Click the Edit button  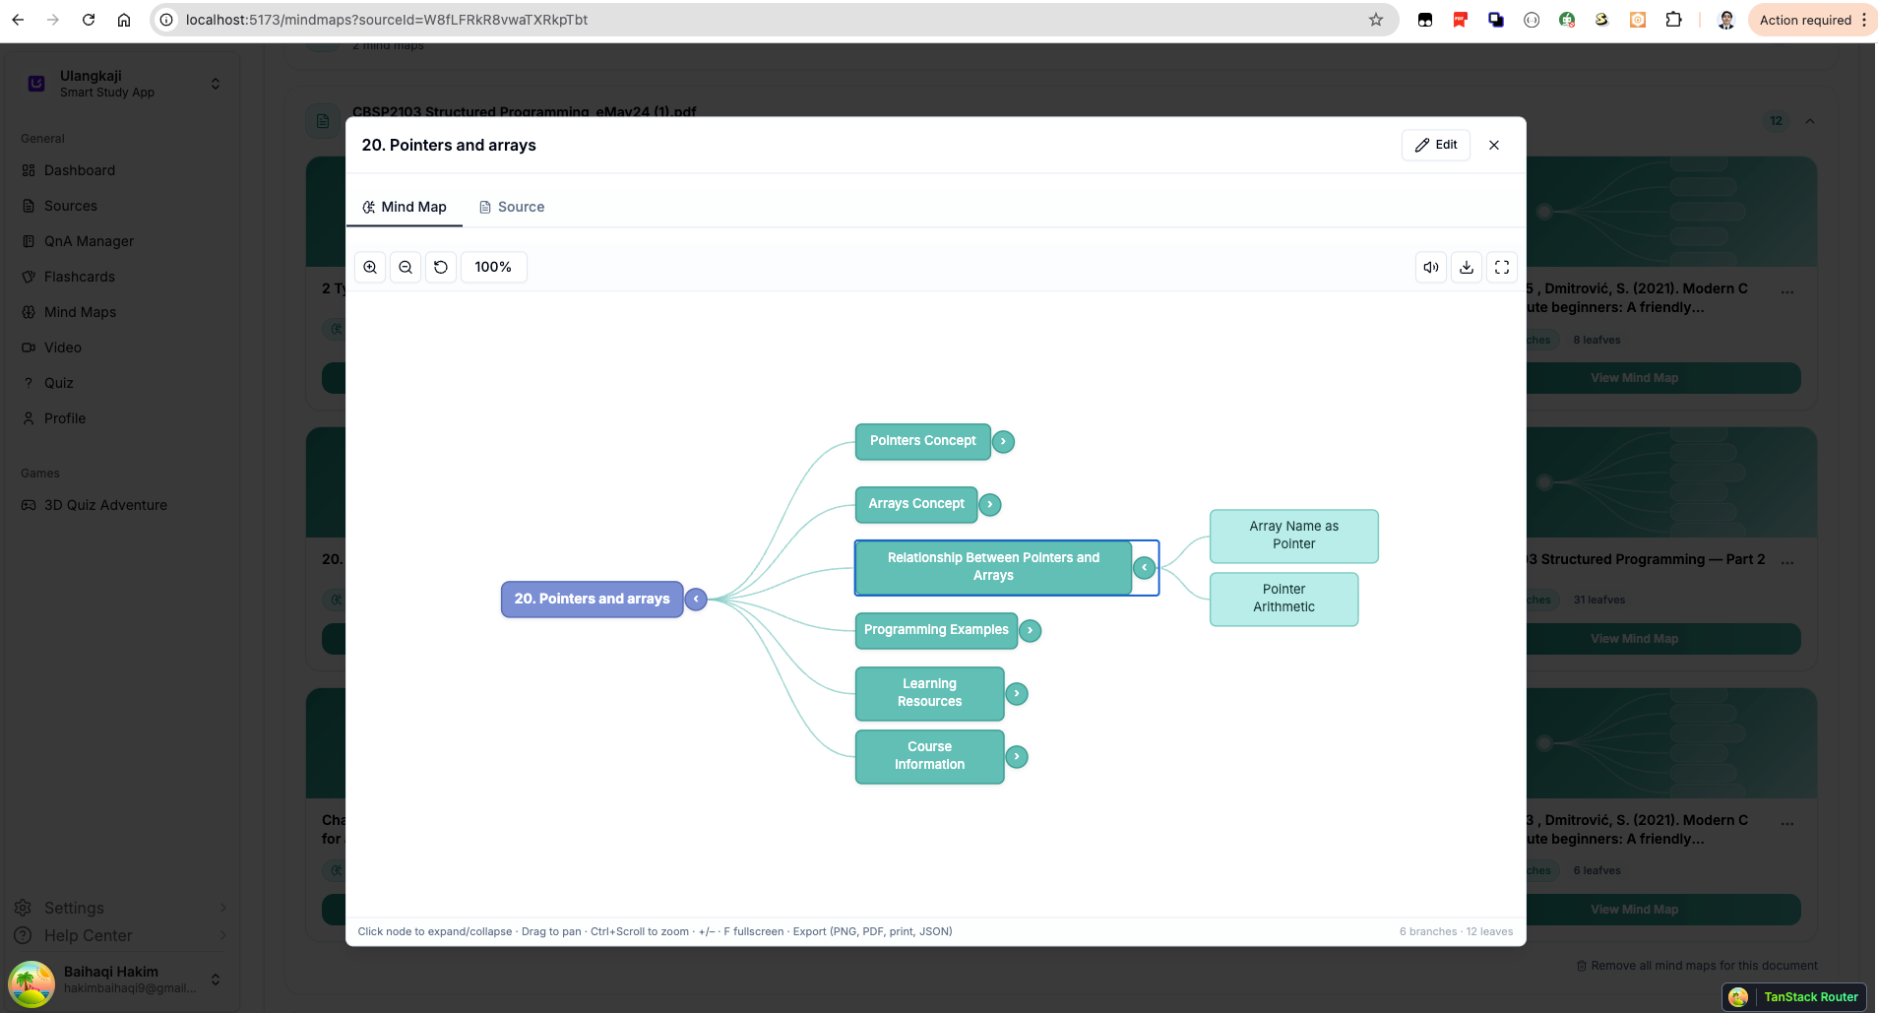click(x=1436, y=145)
